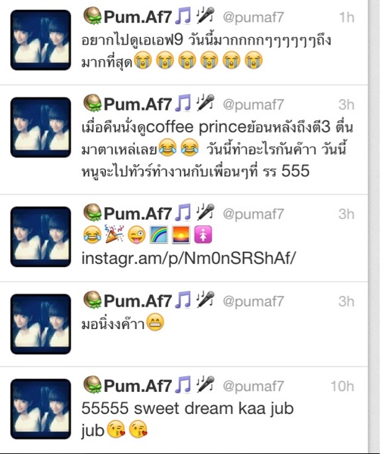Open avatar of the instagram link tweet
The height and width of the screenshot is (454, 380).
(41, 237)
